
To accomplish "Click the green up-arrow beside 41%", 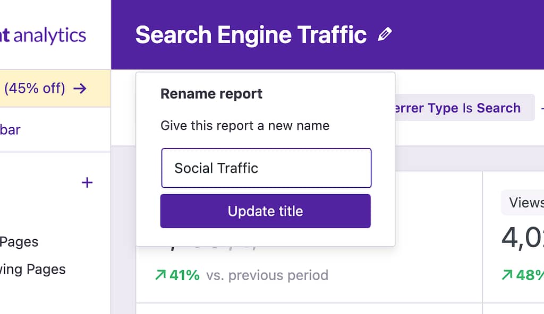I will click(x=160, y=275).
